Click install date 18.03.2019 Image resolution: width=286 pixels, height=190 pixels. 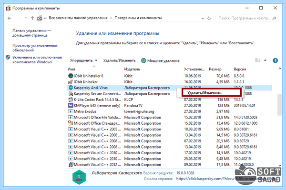pos(193,129)
